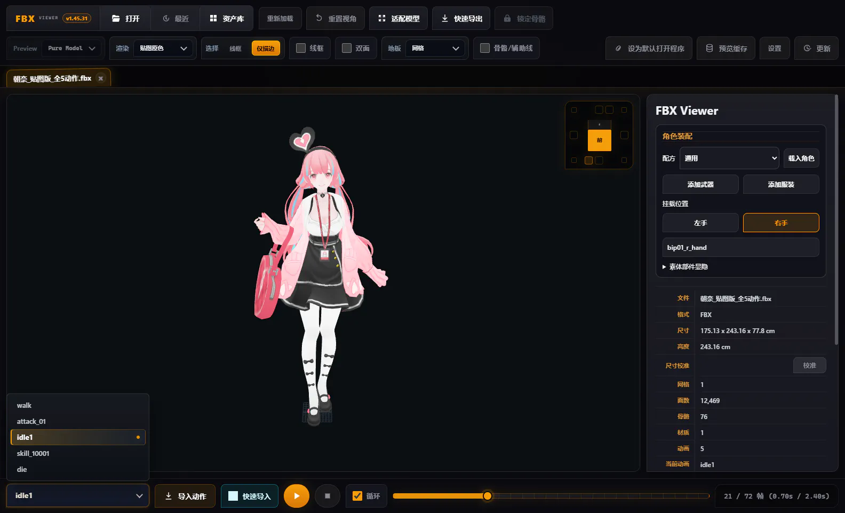Expand the 素体部件显隐 section
Viewport: 845px width, 513px height.
685,267
